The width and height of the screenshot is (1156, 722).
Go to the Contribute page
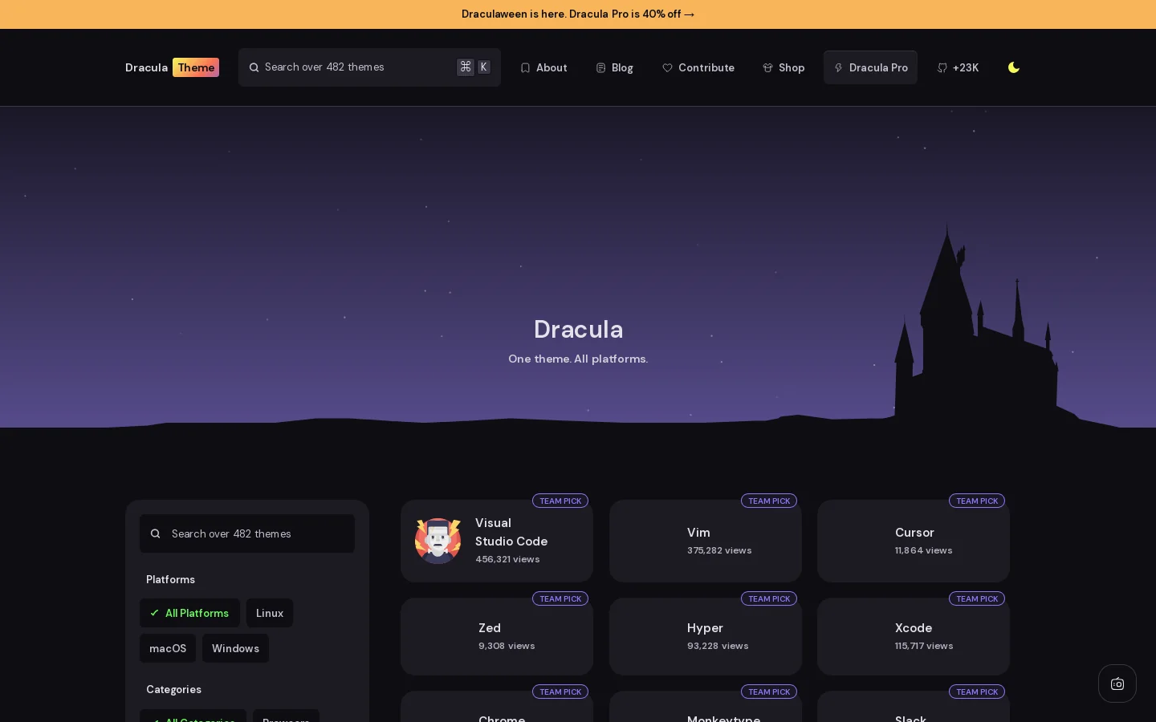pos(698,68)
